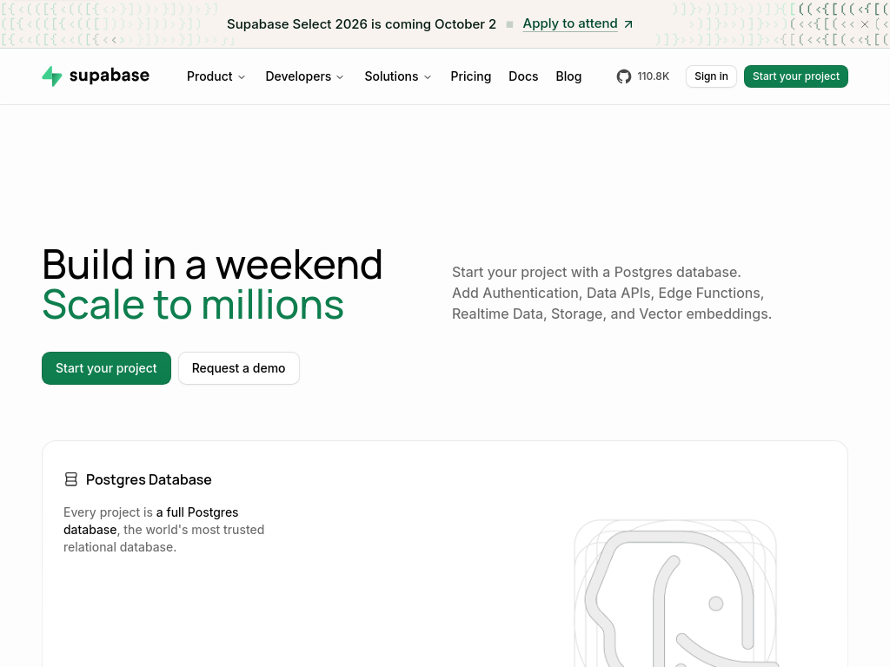Click the 'a full Postgres database' text

click(x=151, y=521)
